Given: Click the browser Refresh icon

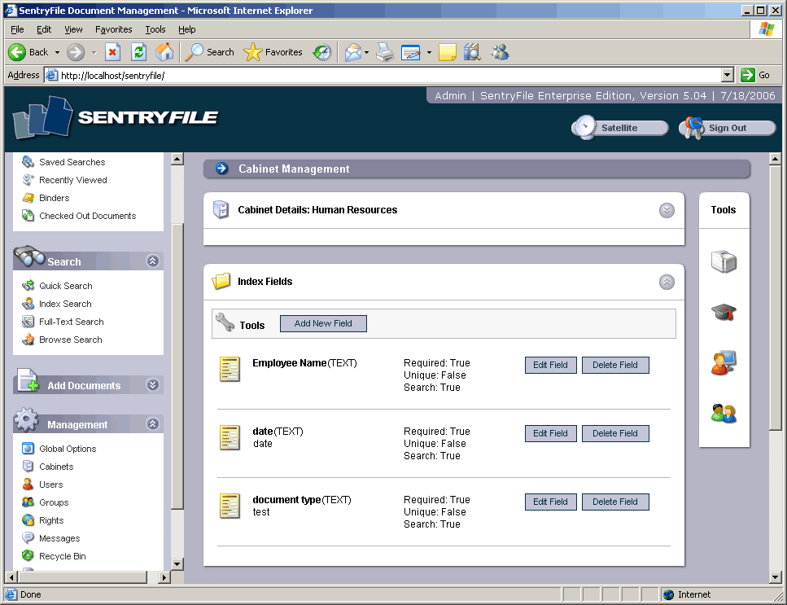Looking at the screenshot, I should (138, 52).
